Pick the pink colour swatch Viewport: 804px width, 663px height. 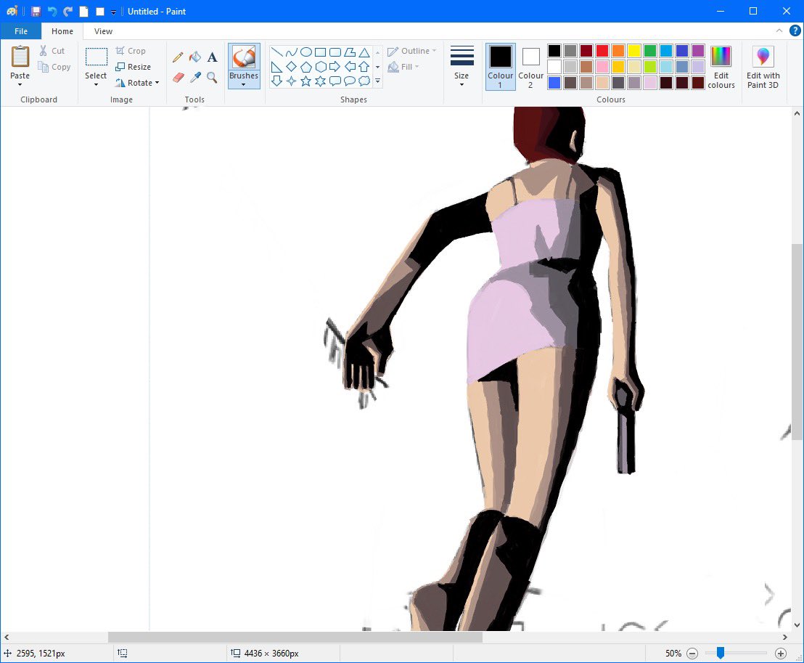coord(602,67)
